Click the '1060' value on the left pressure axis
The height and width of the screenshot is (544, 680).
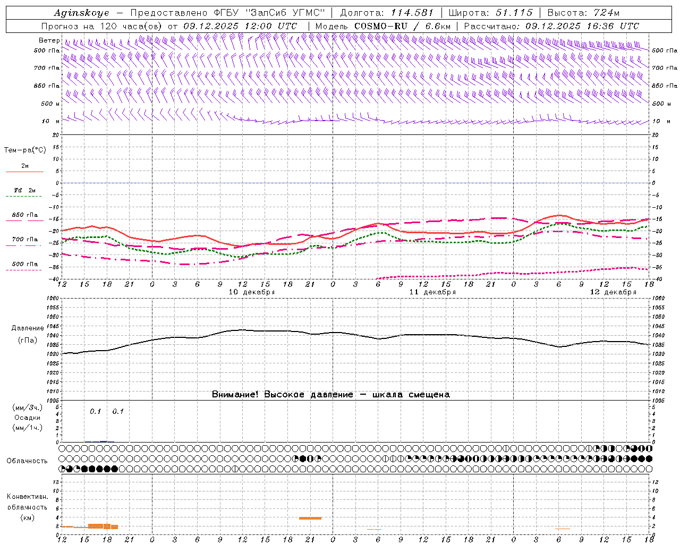(x=54, y=299)
